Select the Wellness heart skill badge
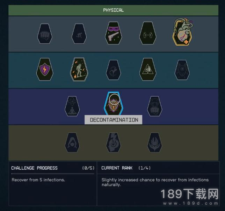 tap(183, 32)
